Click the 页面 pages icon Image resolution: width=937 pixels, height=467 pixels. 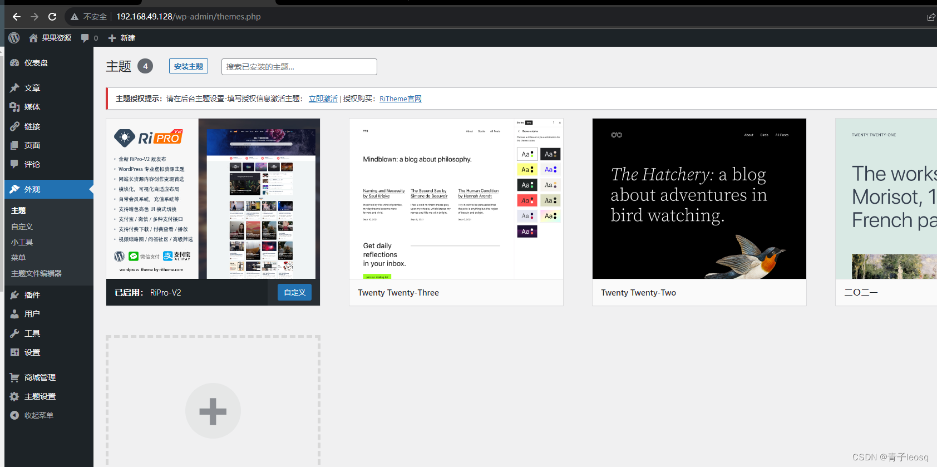tap(14, 145)
